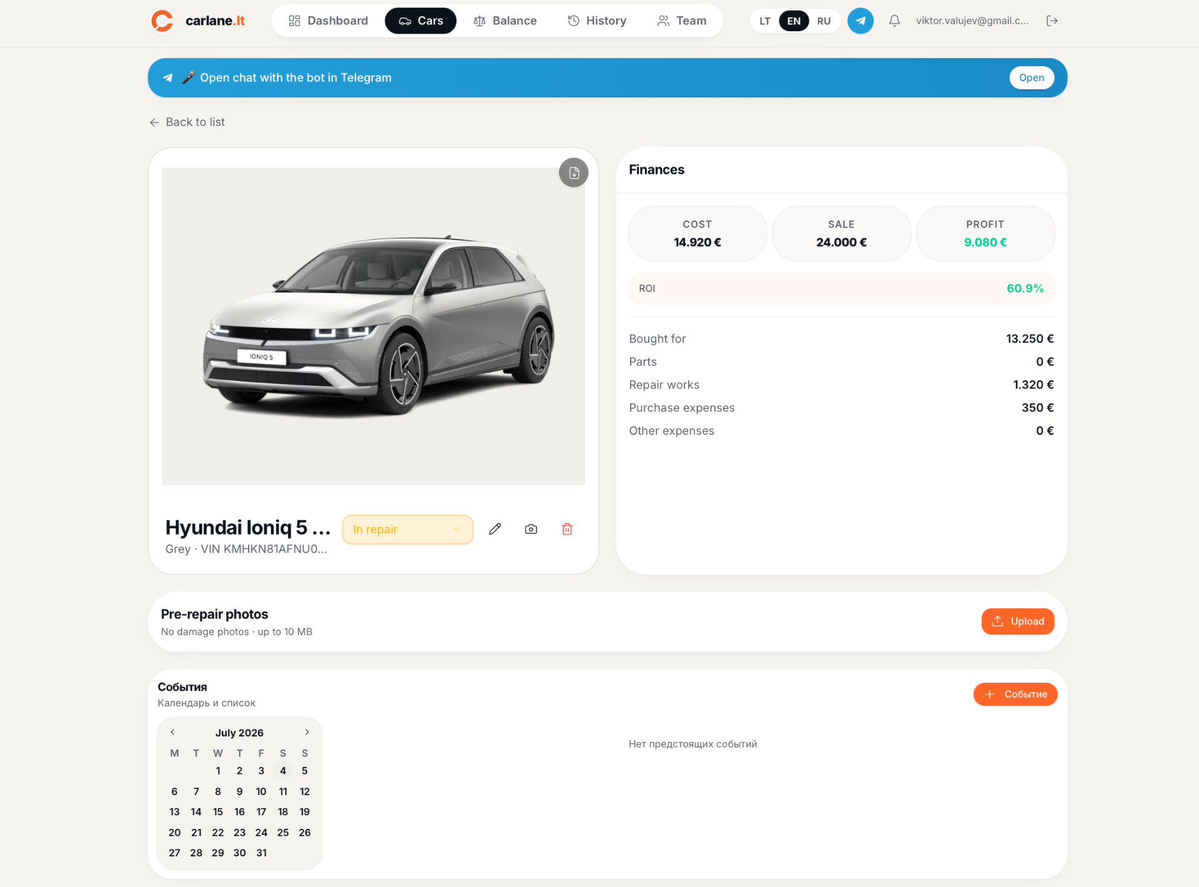The width and height of the screenshot is (1199, 887).
Task: Click the paper plane icon in banner
Action: (x=167, y=77)
